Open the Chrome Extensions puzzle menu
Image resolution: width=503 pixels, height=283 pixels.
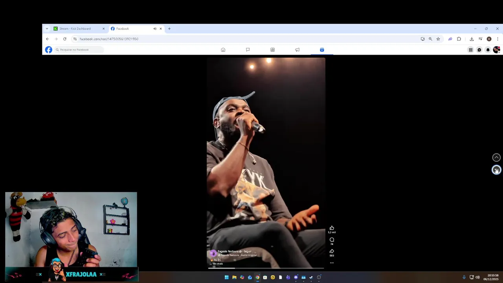(459, 39)
